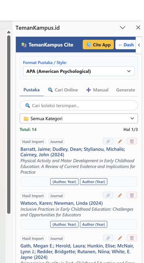Click the Hasil Import tag on Watson entry
The height and width of the screenshot is (263, 144).
coord(33,196)
